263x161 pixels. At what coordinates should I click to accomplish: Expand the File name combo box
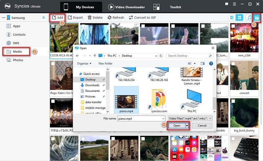pyautogui.click(x=163, y=118)
